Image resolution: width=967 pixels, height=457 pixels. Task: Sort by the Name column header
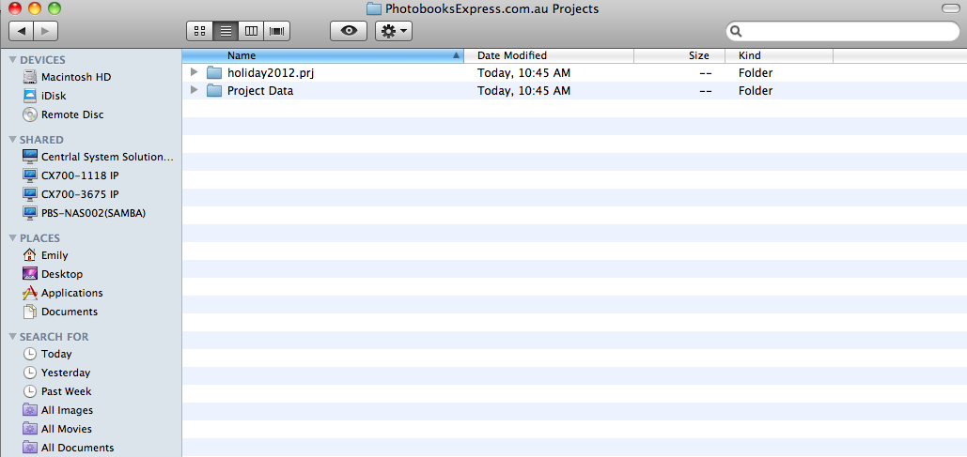coord(322,55)
